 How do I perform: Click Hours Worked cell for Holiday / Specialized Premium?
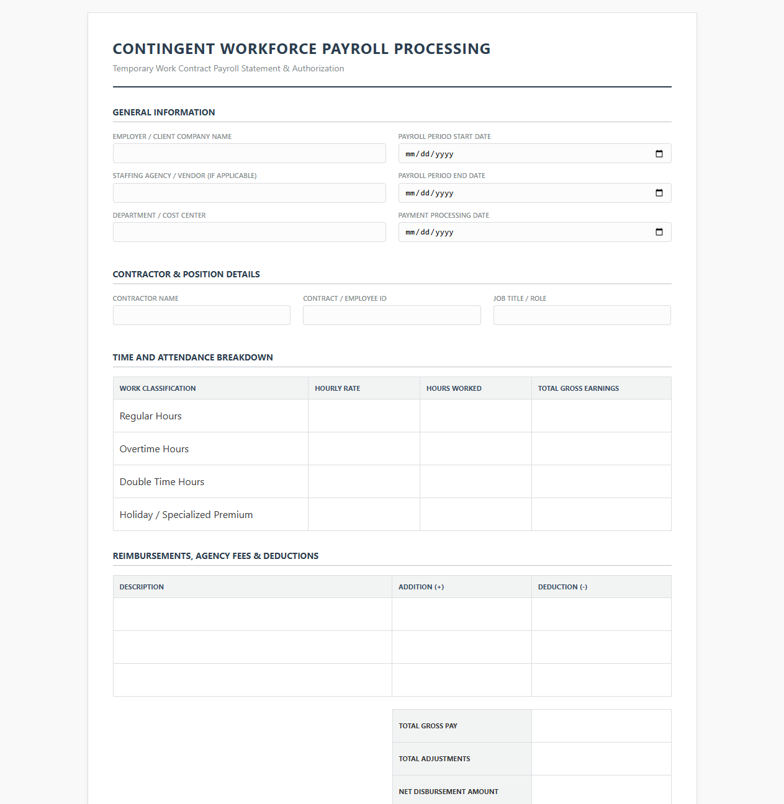[x=475, y=514]
